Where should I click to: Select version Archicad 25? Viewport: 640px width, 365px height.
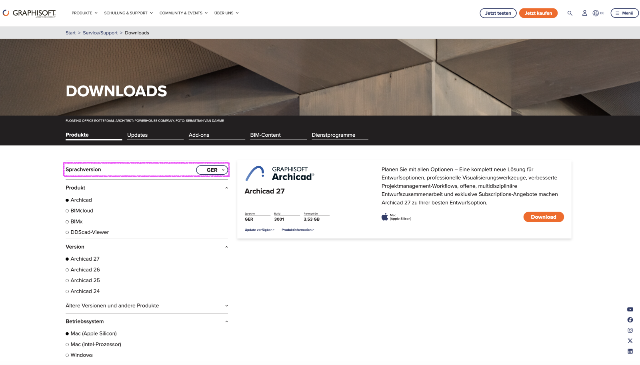(83, 281)
